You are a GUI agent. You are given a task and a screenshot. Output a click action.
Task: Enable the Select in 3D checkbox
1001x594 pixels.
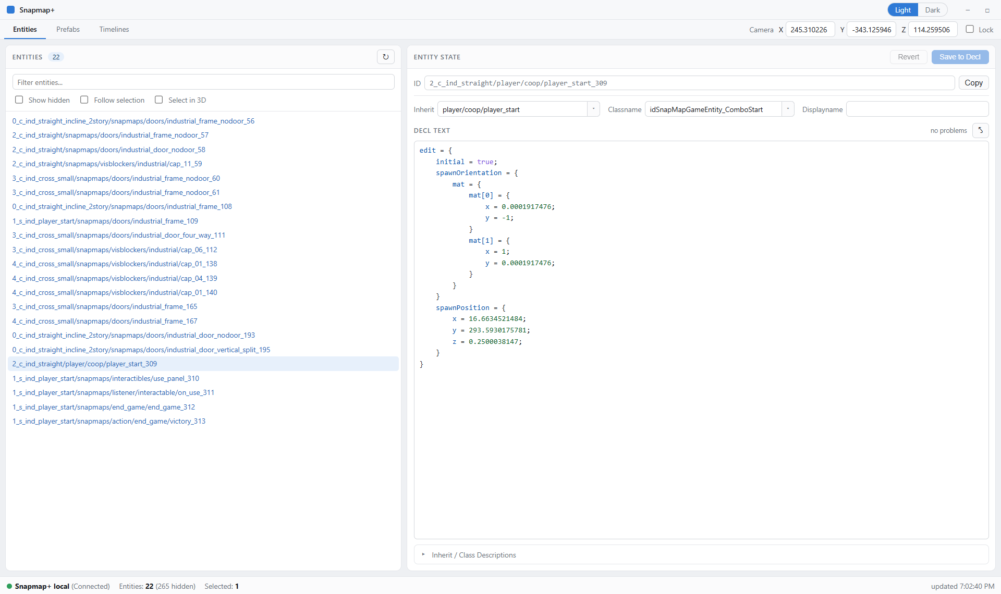pos(159,100)
